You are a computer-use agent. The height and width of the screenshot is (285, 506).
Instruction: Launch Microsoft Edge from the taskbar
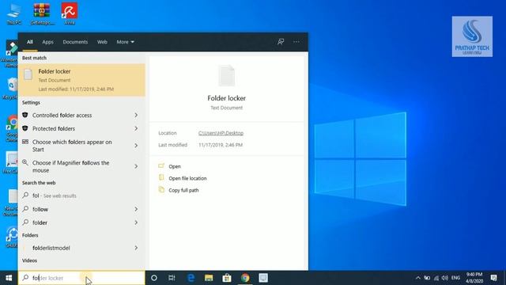tap(191, 278)
